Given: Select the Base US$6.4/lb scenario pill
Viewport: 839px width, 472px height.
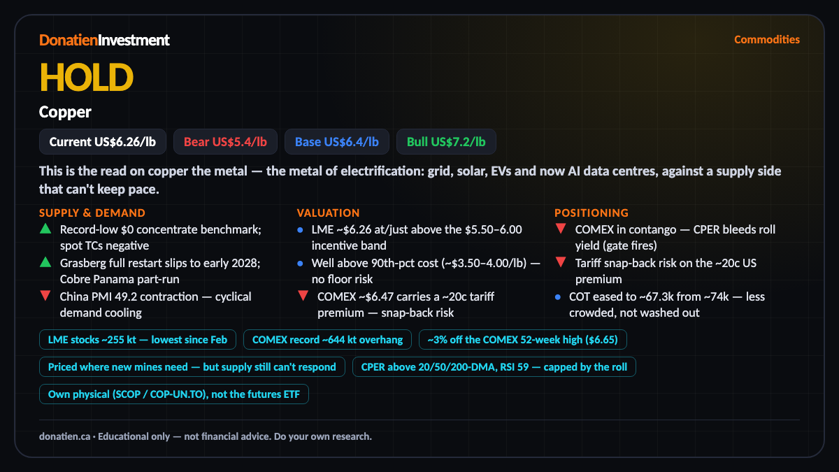Looking at the screenshot, I should (x=337, y=142).
